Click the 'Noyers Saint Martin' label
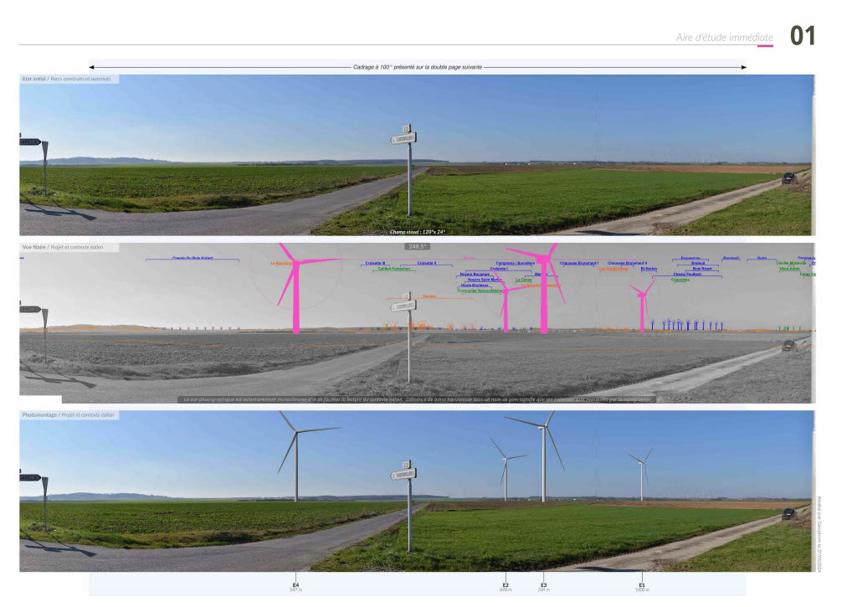The height and width of the screenshot is (607, 857). (485, 280)
